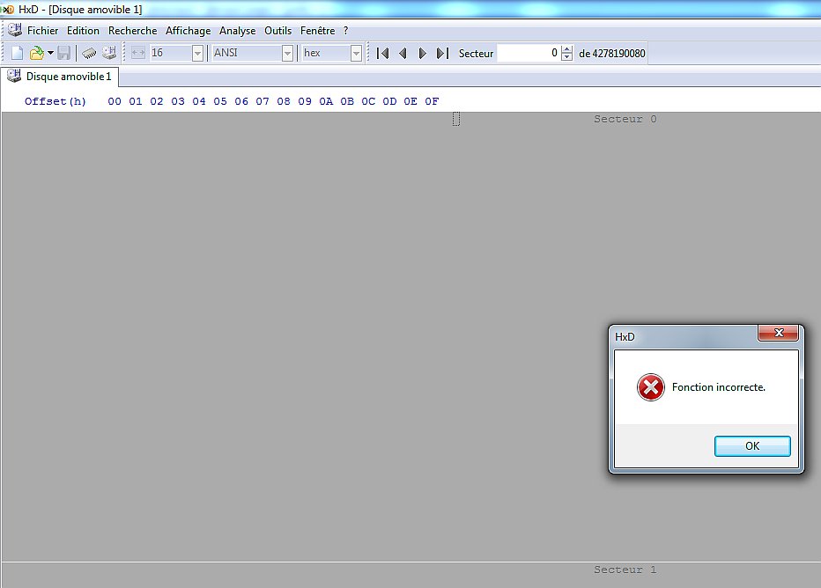Click the dotted caret in hex area

(456, 119)
